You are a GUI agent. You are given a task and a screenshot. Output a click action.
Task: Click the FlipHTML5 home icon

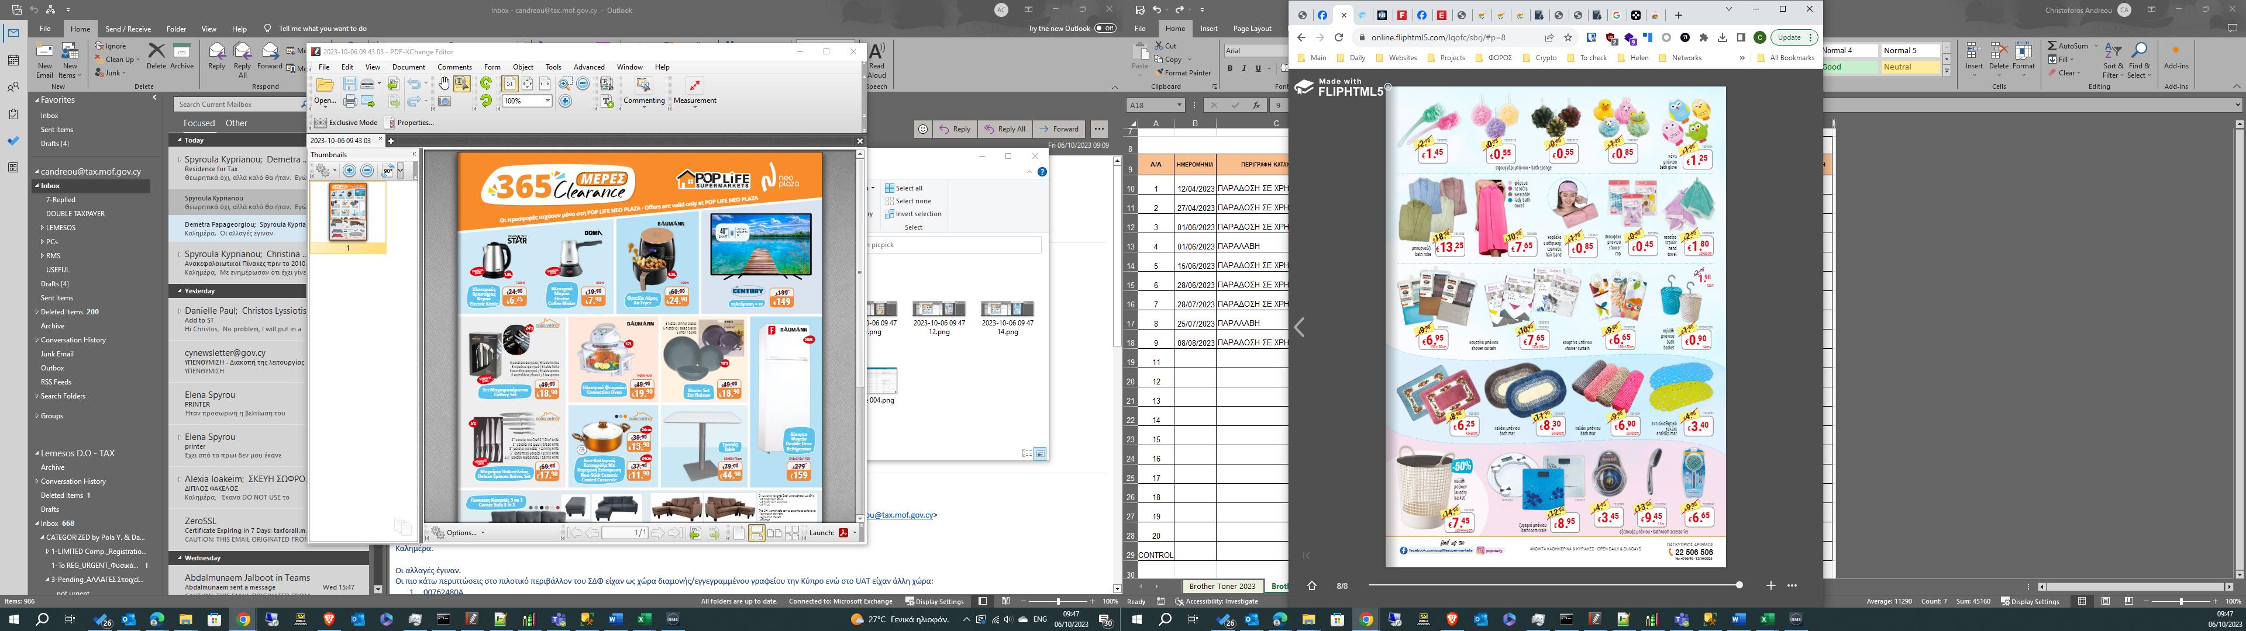click(1311, 585)
